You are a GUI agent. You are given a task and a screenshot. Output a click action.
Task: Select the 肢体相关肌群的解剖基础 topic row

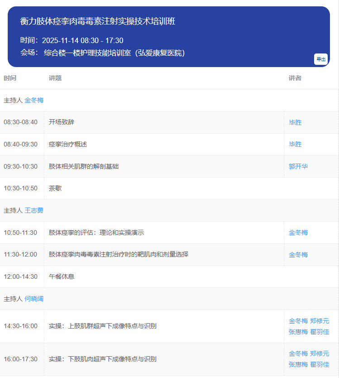pos(84,166)
